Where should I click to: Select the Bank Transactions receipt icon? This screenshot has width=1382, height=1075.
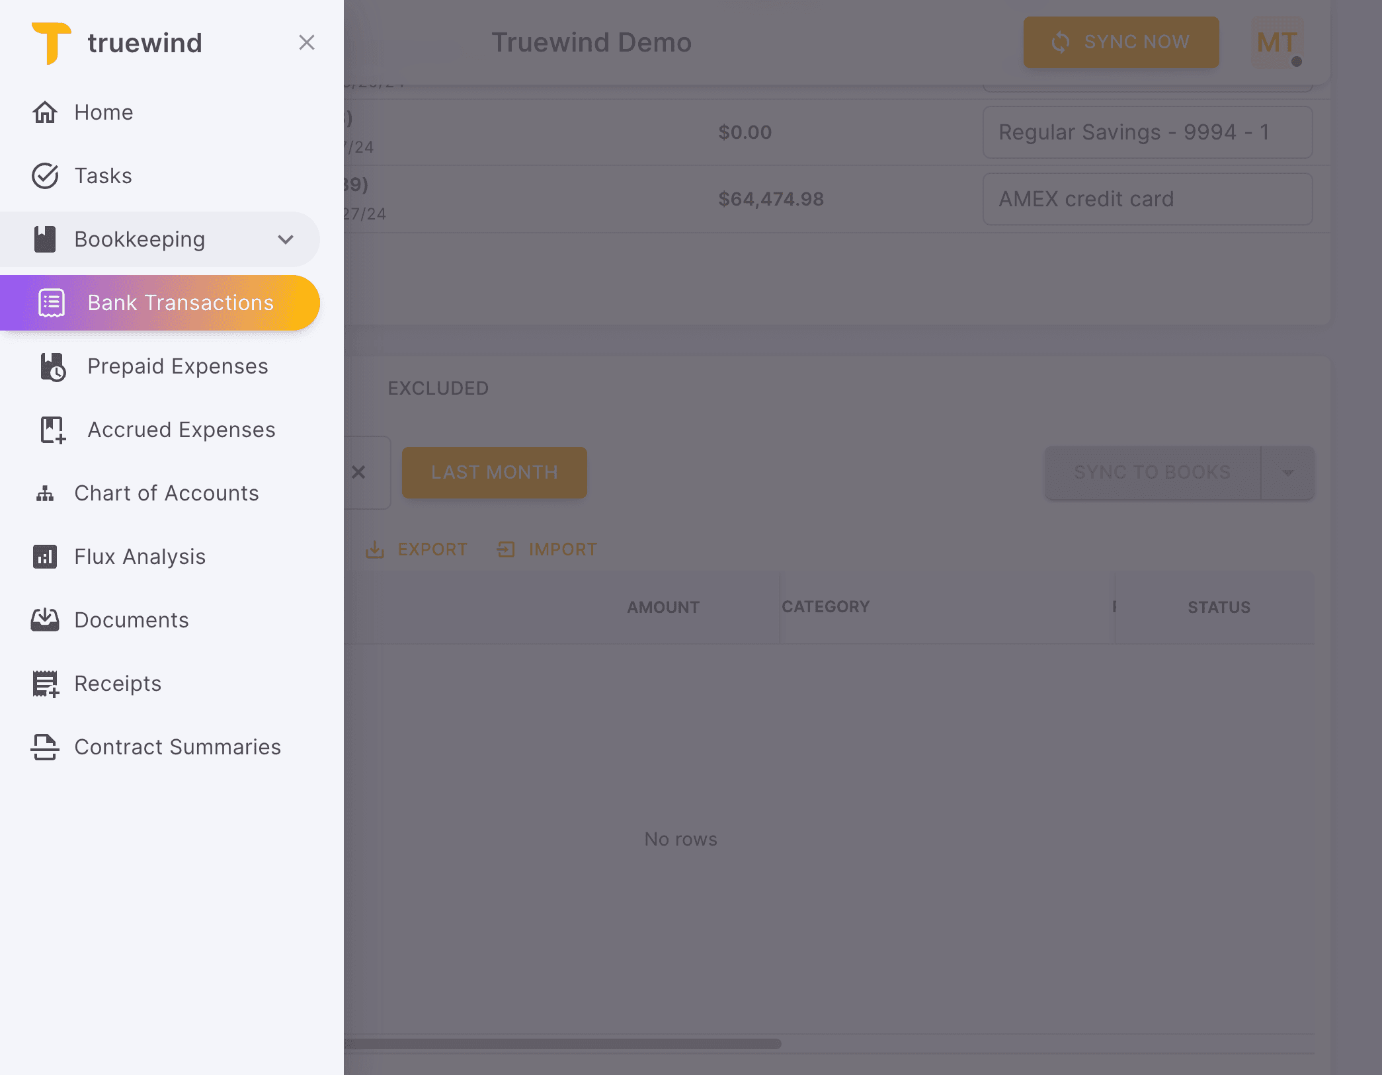pyautogui.click(x=51, y=303)
